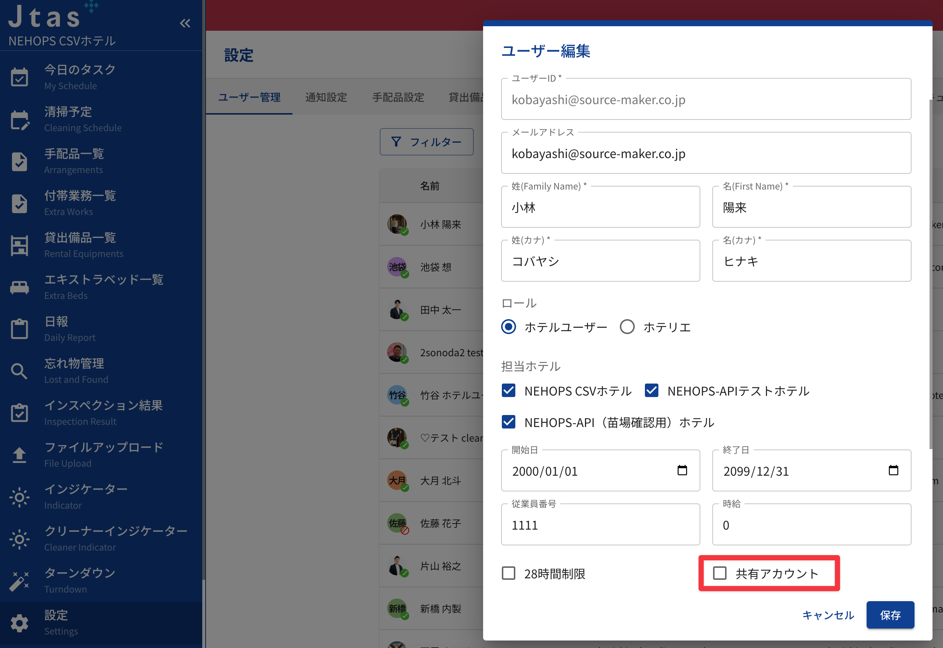Enable the 共有アカウント checkbox
The width and height of the screenshot is (943, 648).
(720, 573)
